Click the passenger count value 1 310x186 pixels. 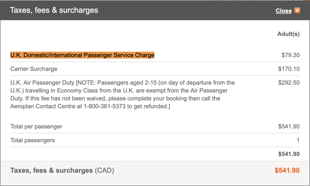[298, 140]
